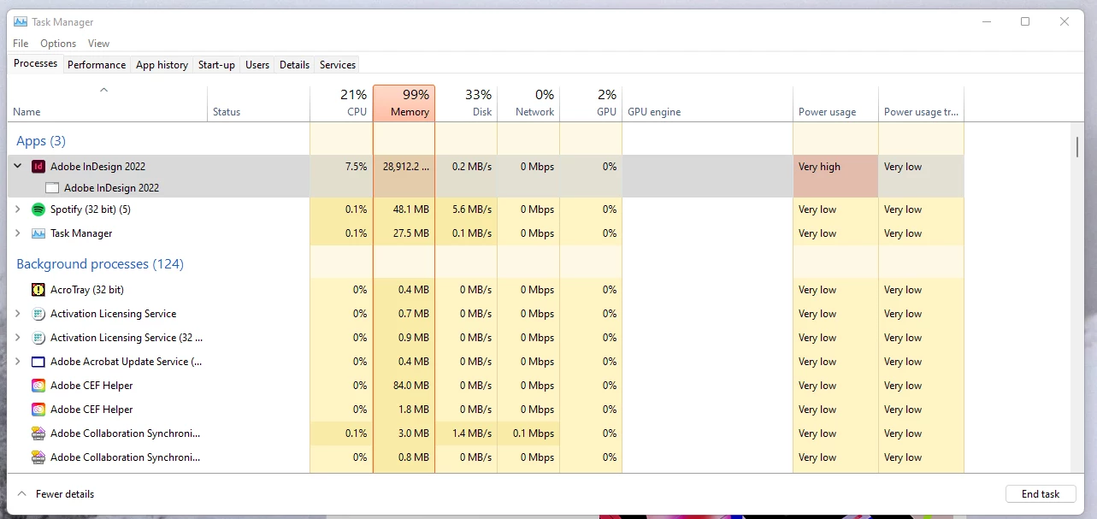
Task: Click the GPU engine column header
Action: point(707,103)
